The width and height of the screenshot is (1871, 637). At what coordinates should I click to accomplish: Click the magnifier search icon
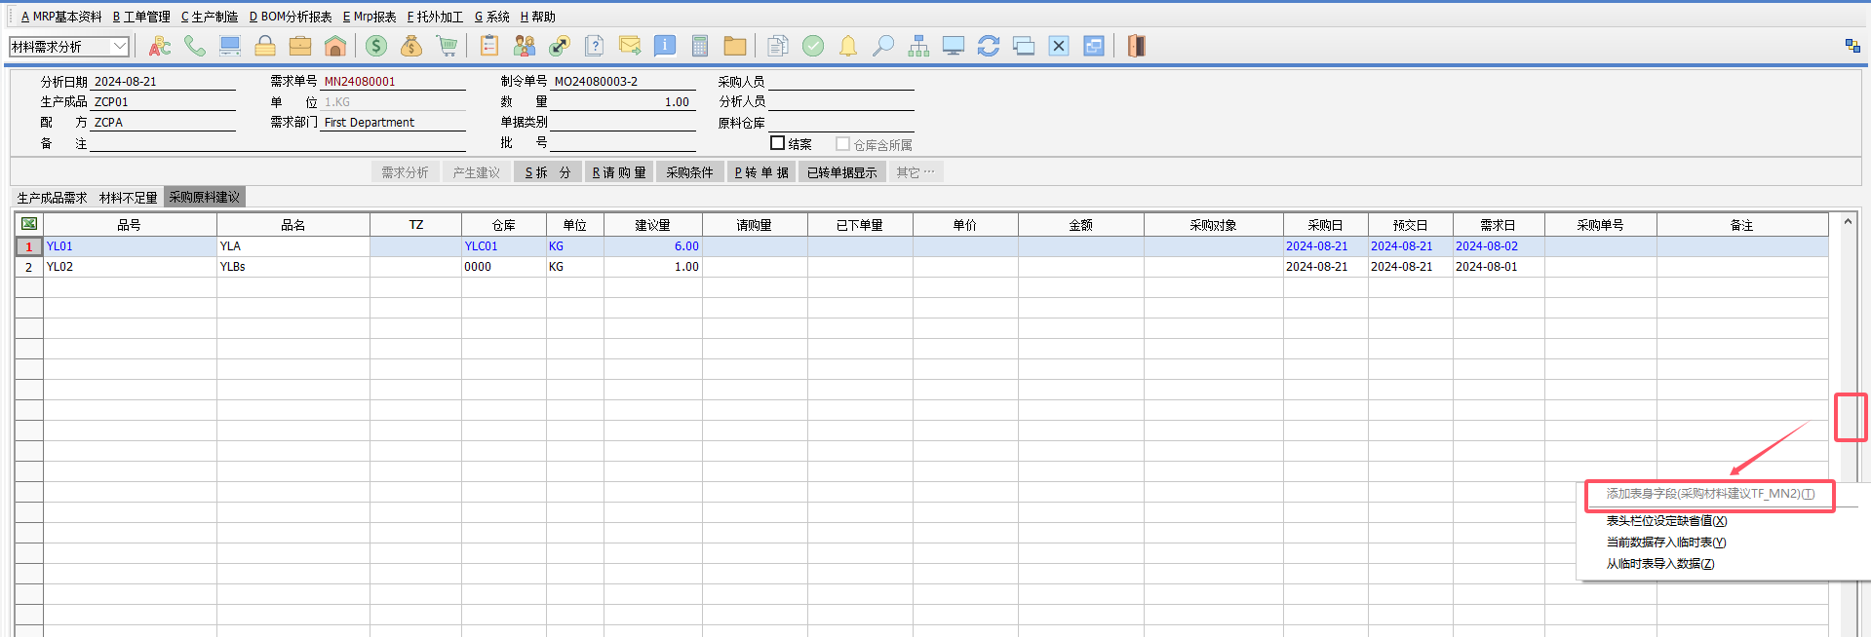[883, 46]
